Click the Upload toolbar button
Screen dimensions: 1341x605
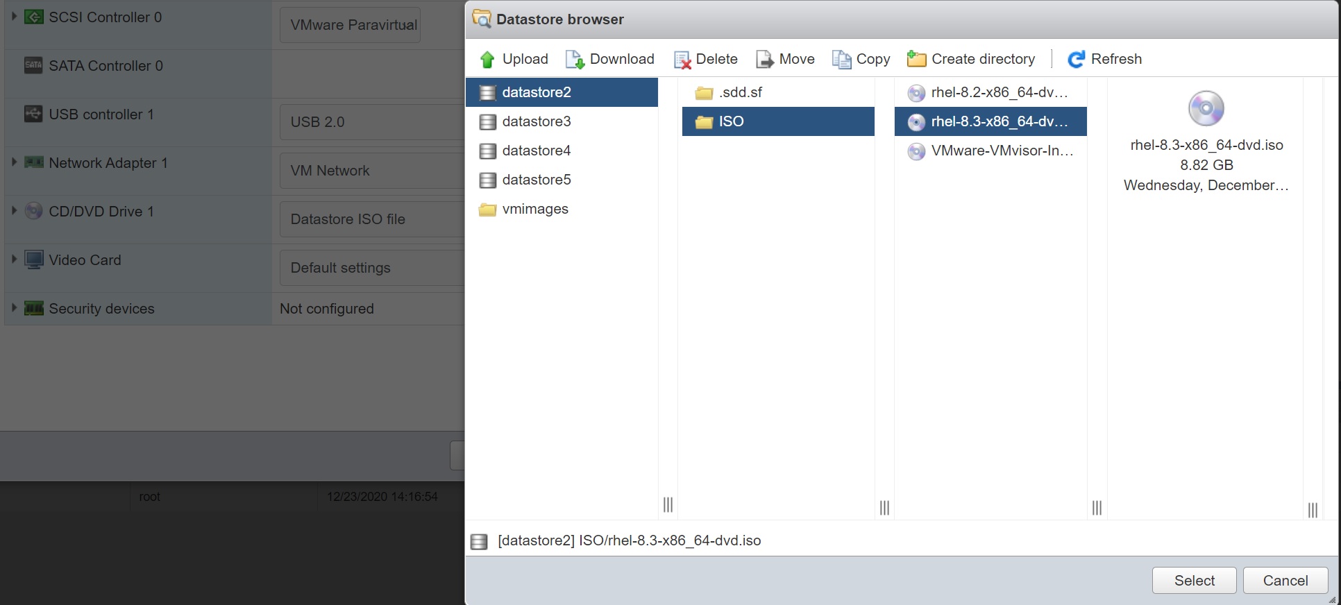514,59
